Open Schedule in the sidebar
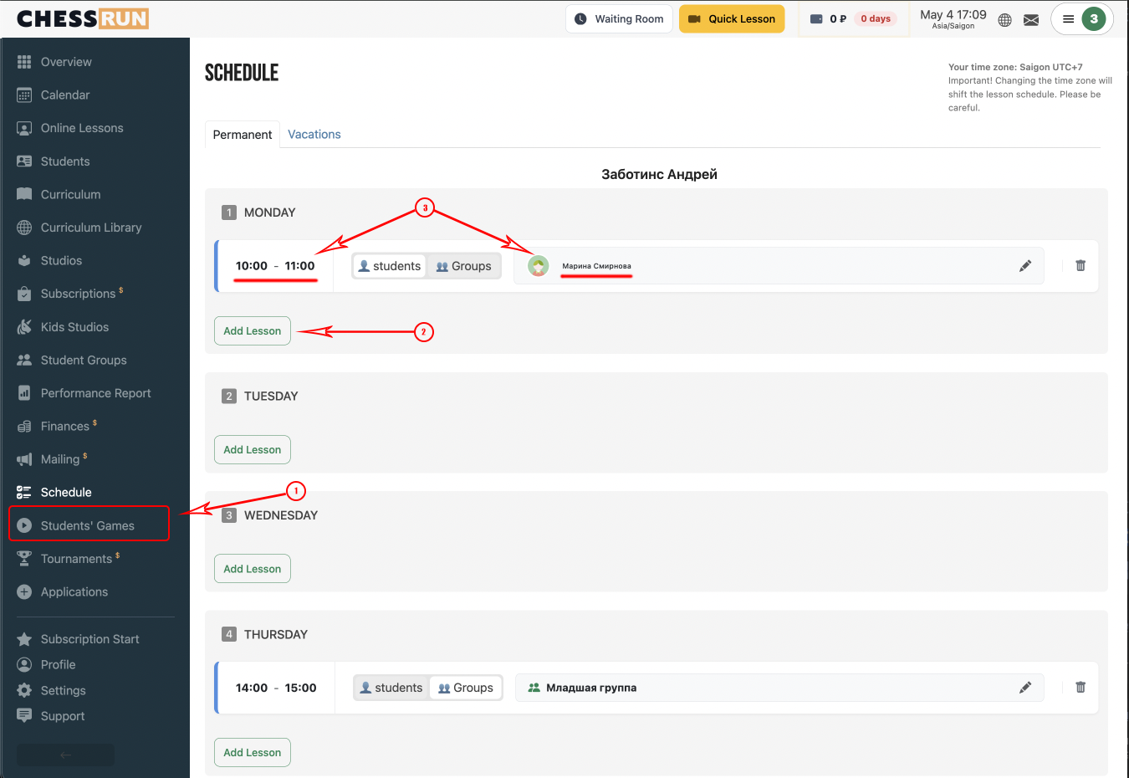Screen dimensions: 1129x778 [x=66, y=492]
